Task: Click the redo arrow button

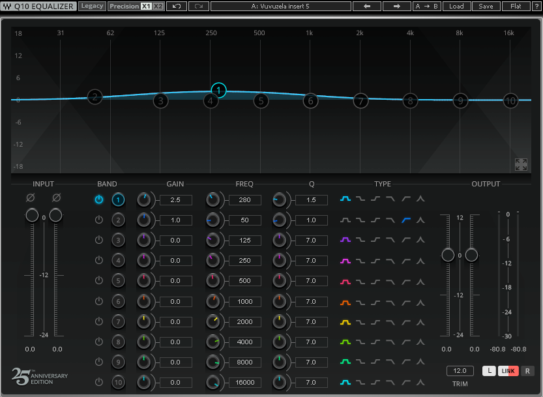Action: tap(199, 7)
